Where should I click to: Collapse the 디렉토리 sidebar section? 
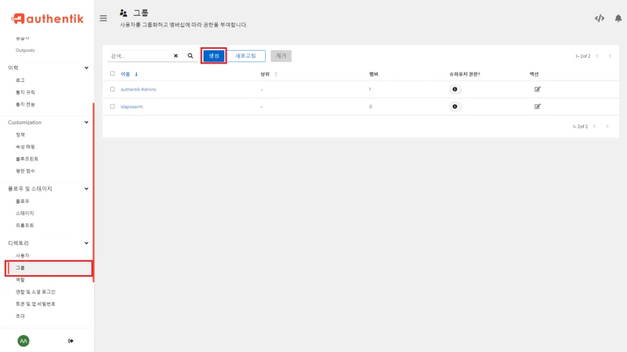click(x=87, y=243)
